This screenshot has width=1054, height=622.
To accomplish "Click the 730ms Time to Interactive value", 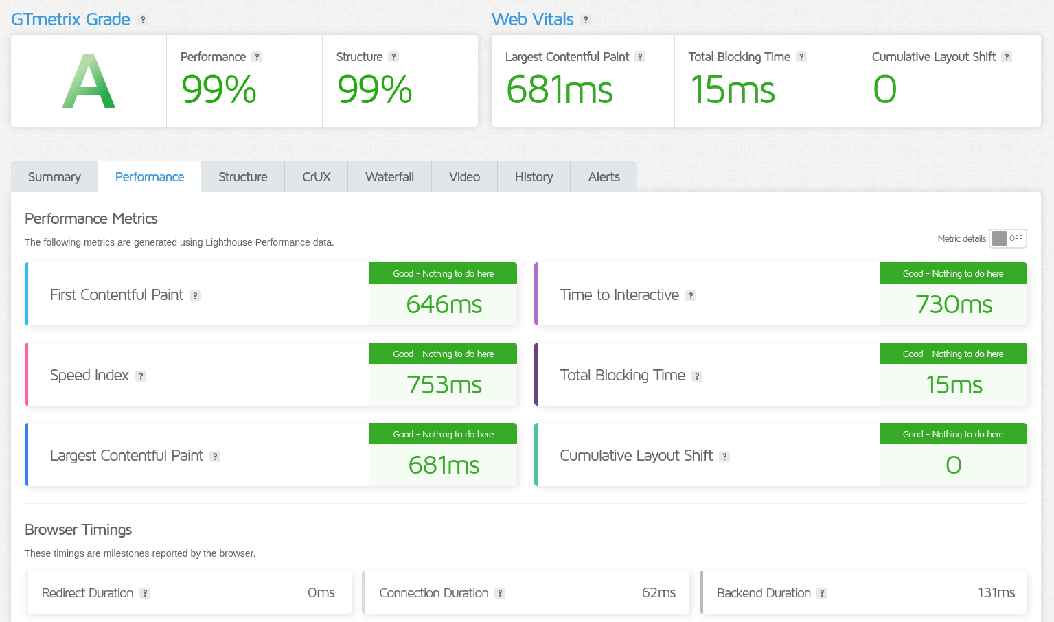I will [954, 304].
